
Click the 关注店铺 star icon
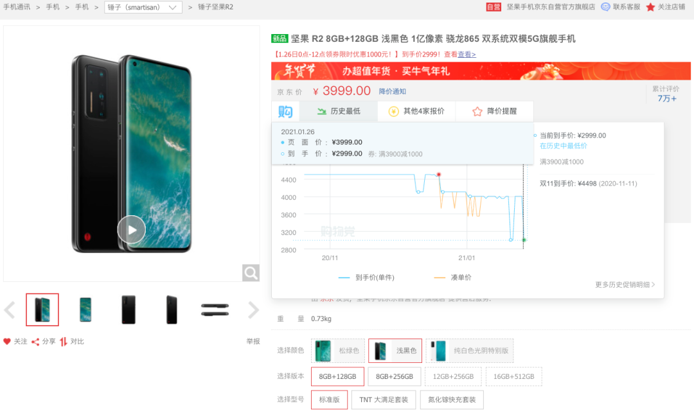coord(650,7)
